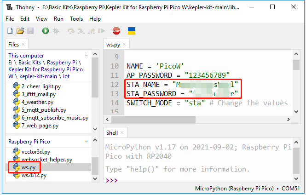This screenshot has height=195, width=306.
Task: Select the Shell tab
Action: pos(112,133)
